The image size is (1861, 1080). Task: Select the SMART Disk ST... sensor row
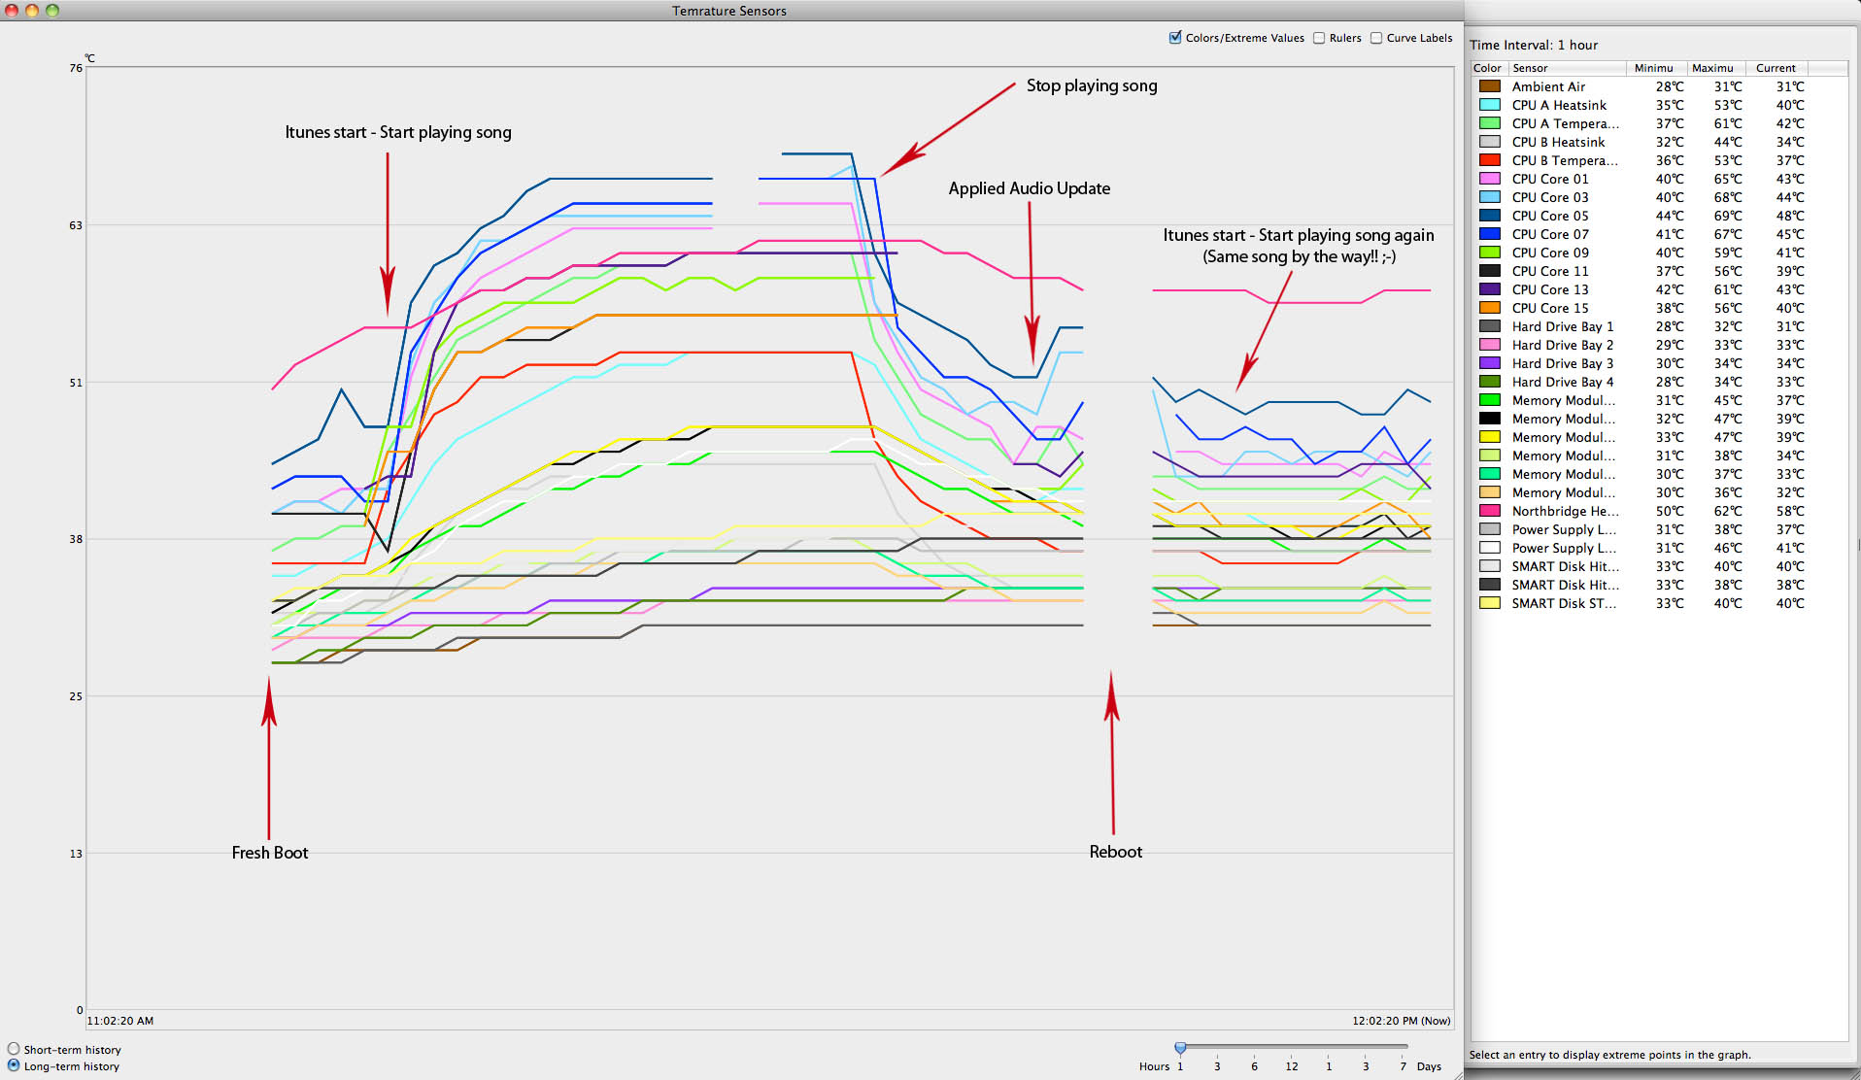(1659, 603)
